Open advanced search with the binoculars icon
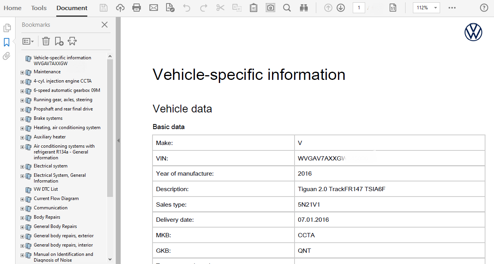494x264 pixels. tap(304, 7)
